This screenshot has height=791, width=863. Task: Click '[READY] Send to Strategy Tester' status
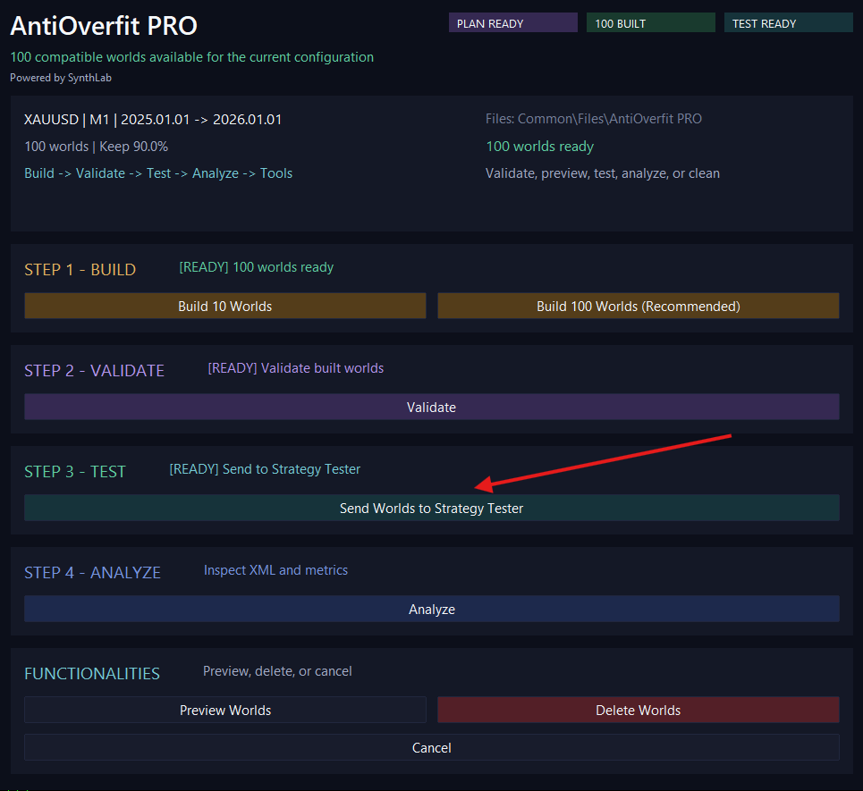[265, 469]
